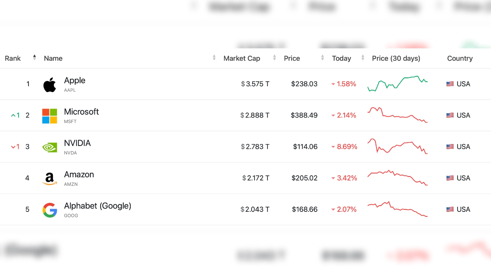This screenshot has width=491, height=276.
Task: Click NVIDIA's 30-day price sparkline chart
Action: pos(397,146)
